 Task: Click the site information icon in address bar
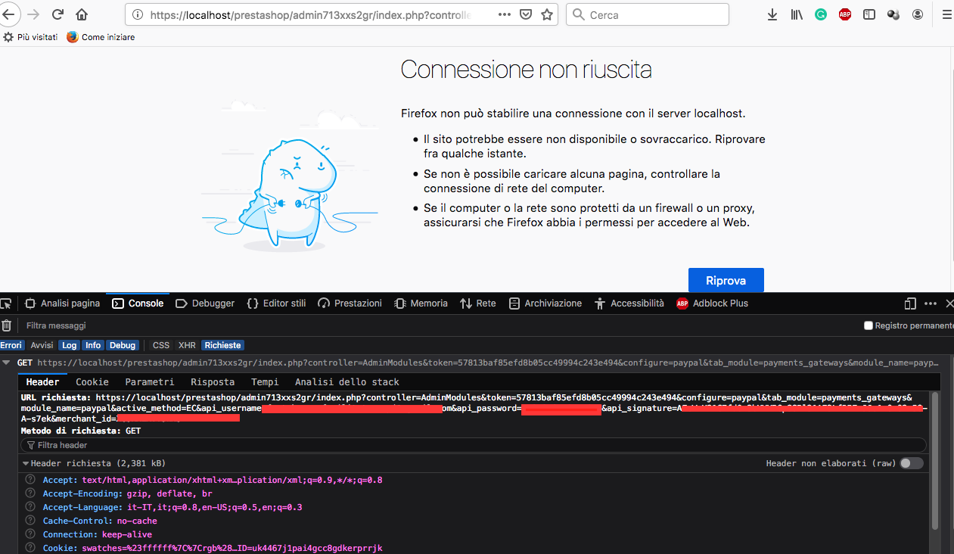137,14
